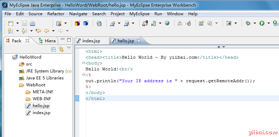Image resolution: width=279 pixels, height=137 pixels.
Task: Open the Project menu
Action: click(x=118, y=14)
